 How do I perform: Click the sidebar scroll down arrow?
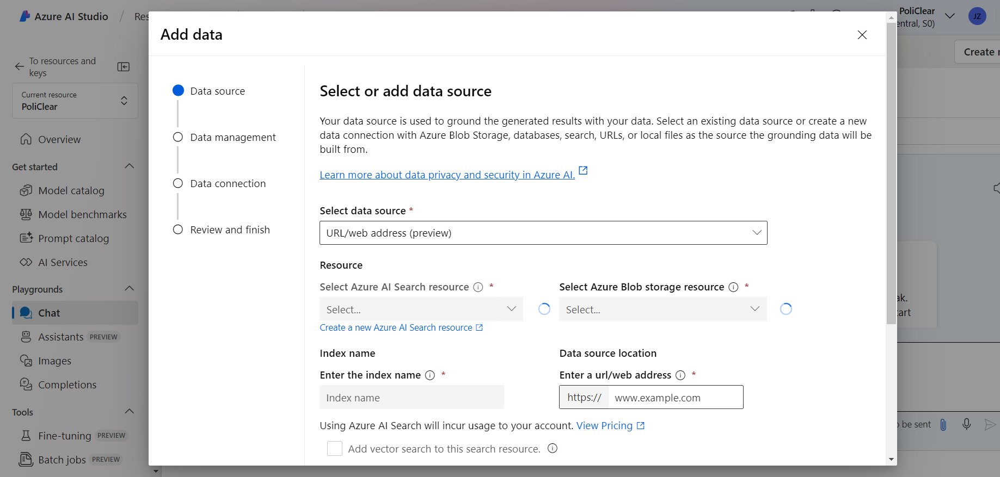(x=156, y=471)
